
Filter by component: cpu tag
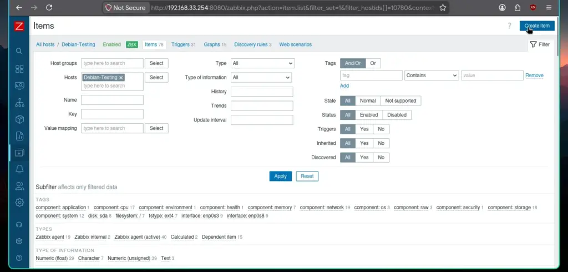click(x=111, y=208)
